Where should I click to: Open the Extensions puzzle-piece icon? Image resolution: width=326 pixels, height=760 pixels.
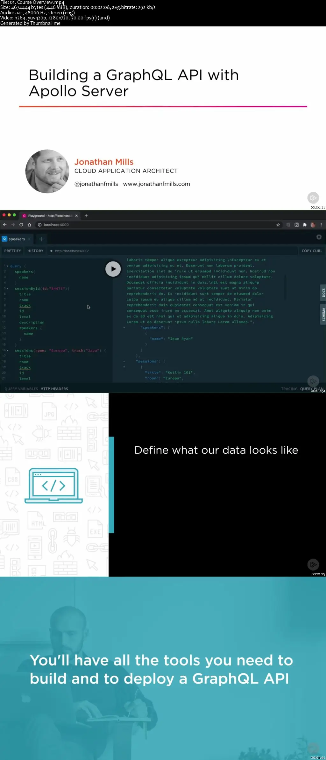pyautogui.click(x=305, y=225)
